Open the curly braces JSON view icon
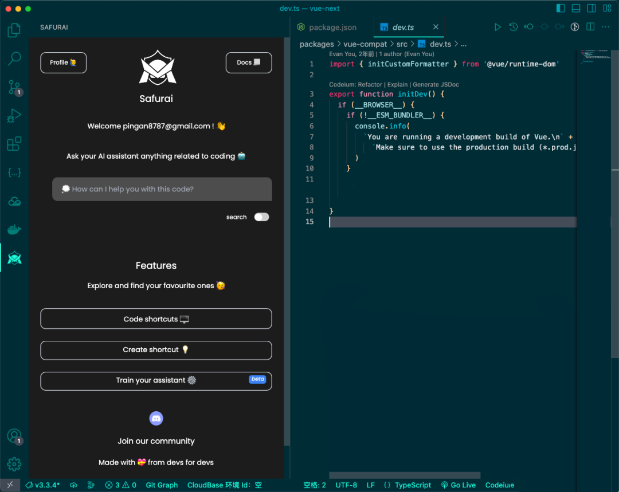Screen dimensions: 619x492 tap(14, 172)
